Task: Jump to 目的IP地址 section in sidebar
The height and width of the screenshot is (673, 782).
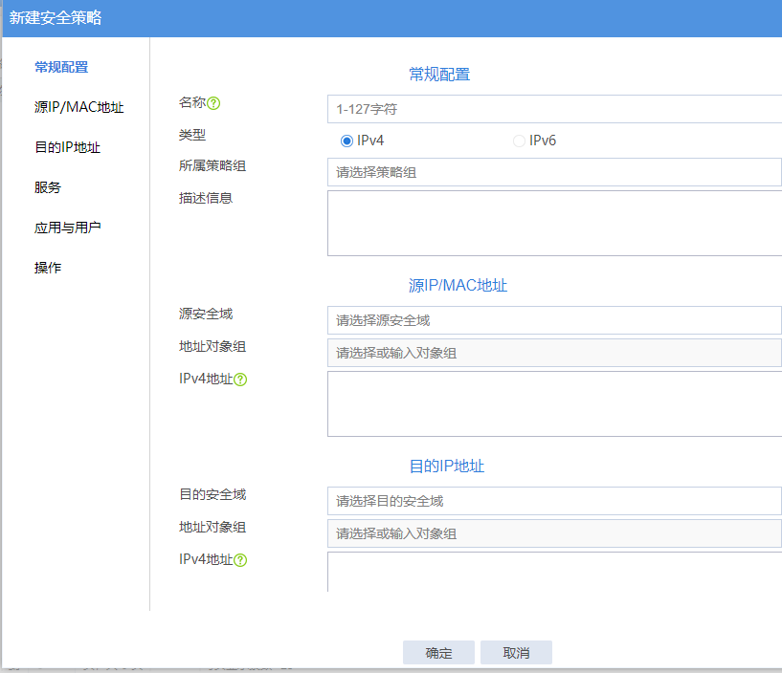Action: pyautogui.click(x=67, y=147)
